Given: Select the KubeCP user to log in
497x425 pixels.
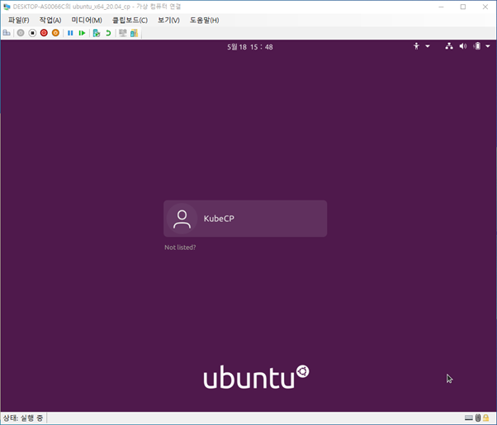Looking at the screenshot, I should [x=245, y=219].
